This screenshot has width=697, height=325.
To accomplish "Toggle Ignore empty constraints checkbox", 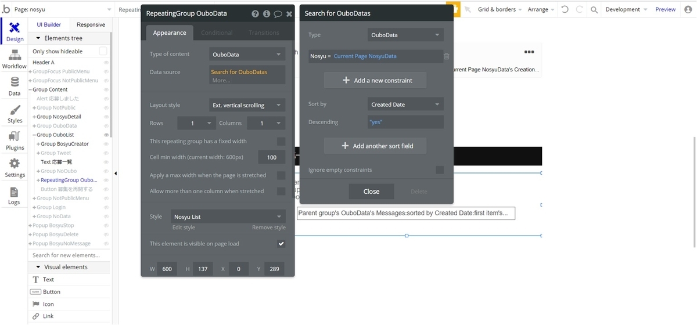I will pyautogui.click(x=440, y=170).
